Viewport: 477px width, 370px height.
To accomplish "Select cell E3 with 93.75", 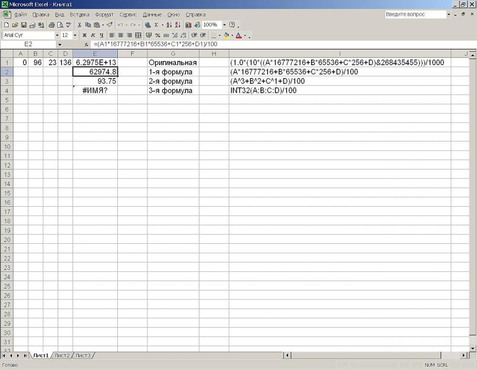I will pos(95,81).
